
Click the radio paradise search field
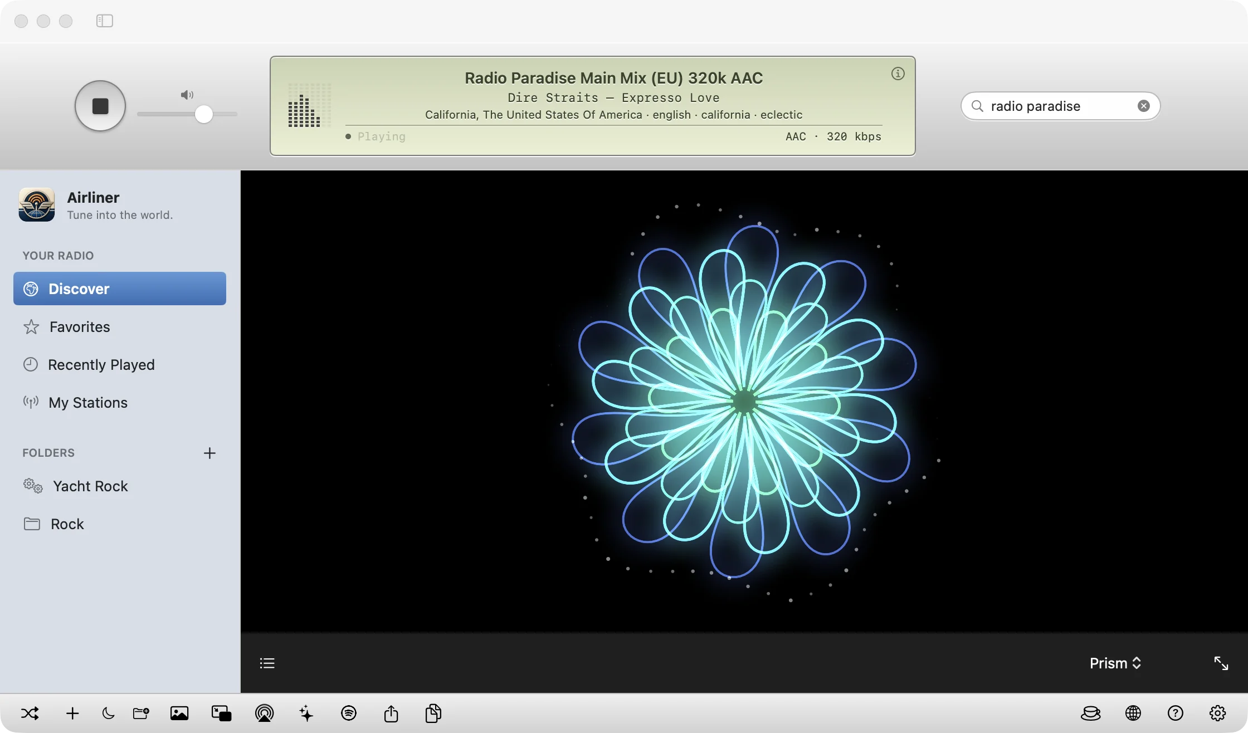tap(1061, 106)
